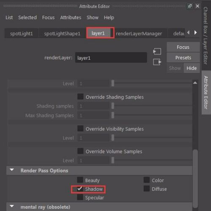Undock the Attribute Editor with the float icon

(190, 6)
